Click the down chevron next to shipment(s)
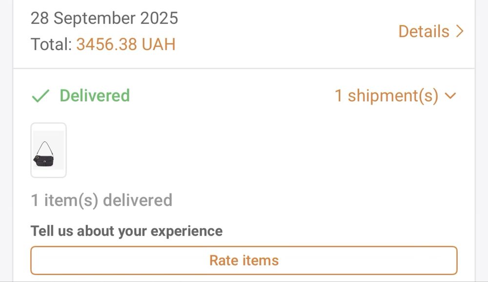This screenshot has height=282, width=488. coord(450,96)
